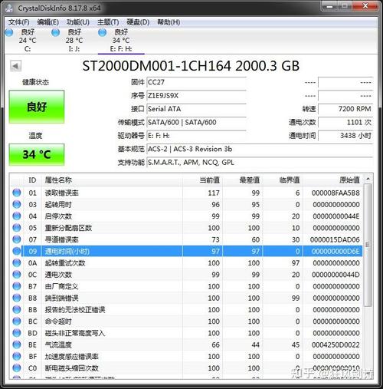Open the 功能(U) menu

click(78, 22)
